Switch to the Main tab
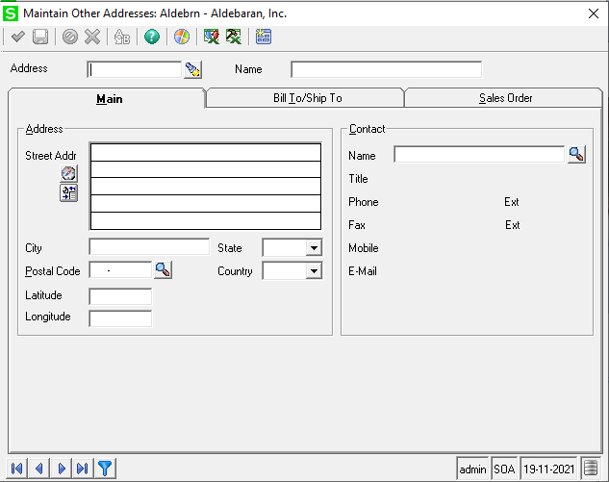Screen dimensions: 609x482 pos(107,99)
